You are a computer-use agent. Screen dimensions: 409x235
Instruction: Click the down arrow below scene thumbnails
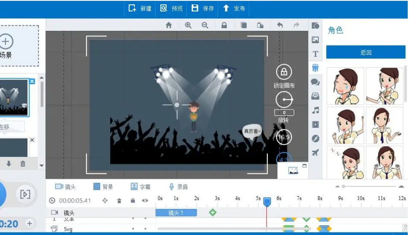(9, 164)
